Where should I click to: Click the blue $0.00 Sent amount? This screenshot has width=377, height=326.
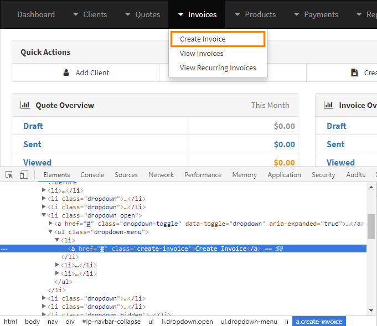pyautogui.click(x=284, y=144)
